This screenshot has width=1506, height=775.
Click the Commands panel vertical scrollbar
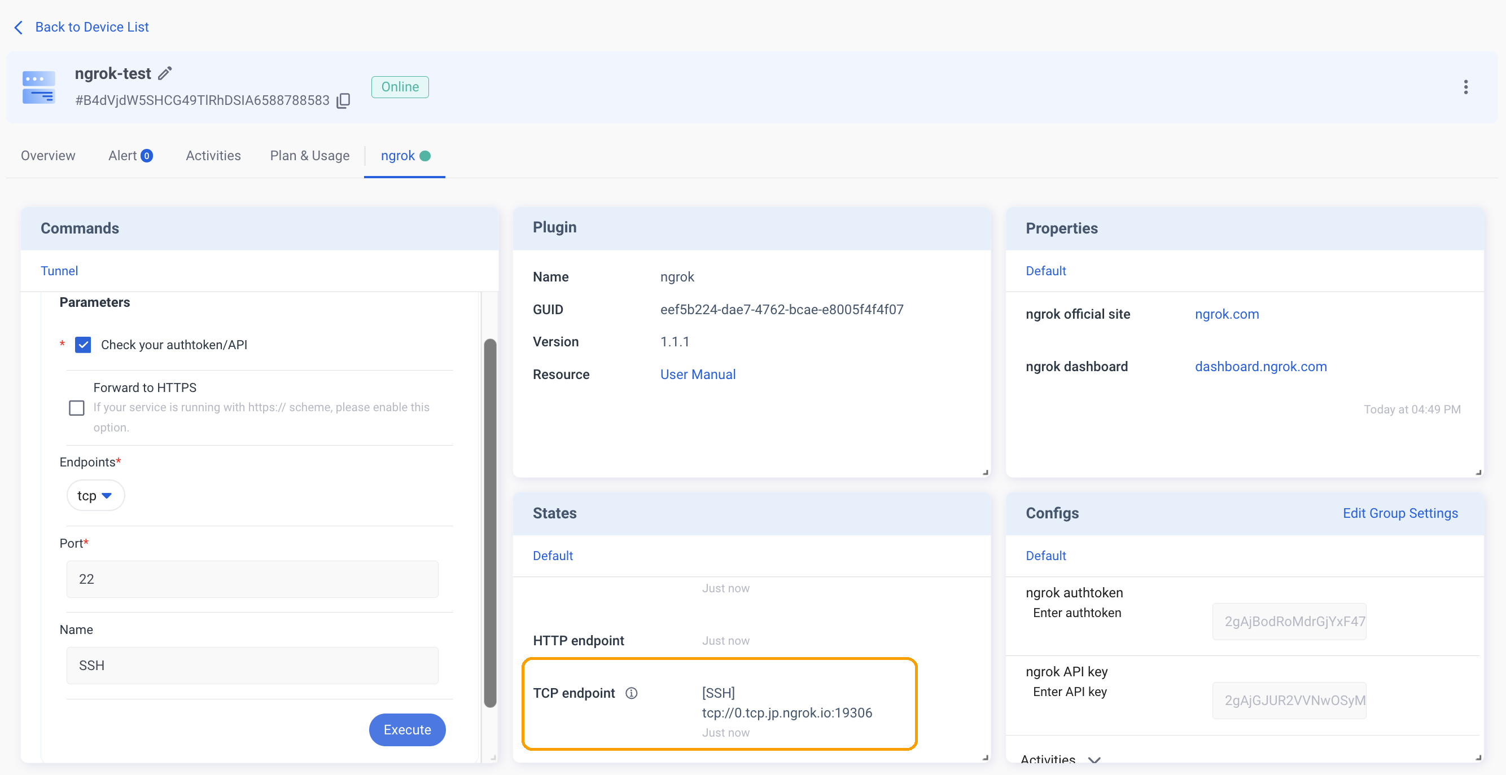pos(490,523)
